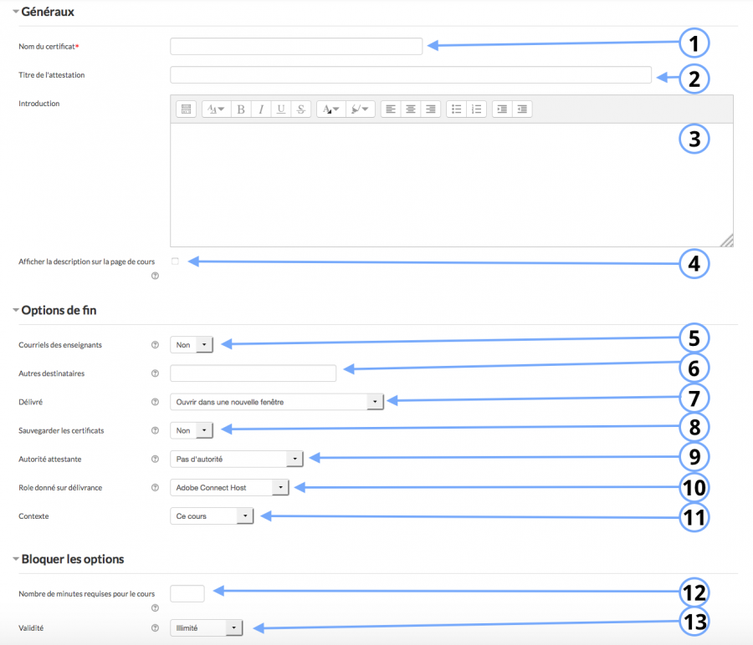Enable 'Afficher la description sur la page de cours'
The width and height of the screenshot is (753, 645).
click(x=174, y=261)
